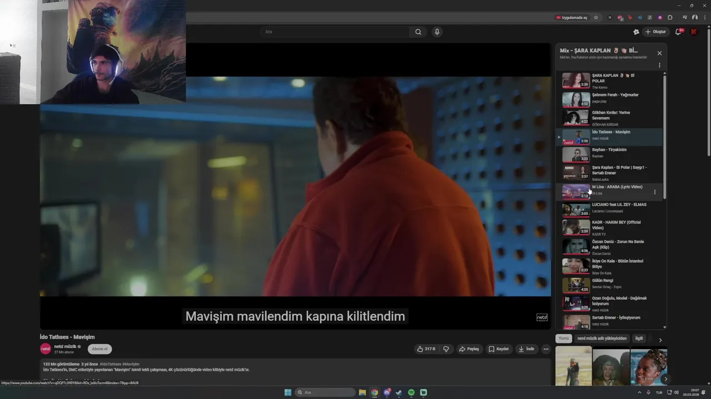711x399 pixels.
Task: Play KADR - HAKİM BEY Official Video
Action: 609,227
